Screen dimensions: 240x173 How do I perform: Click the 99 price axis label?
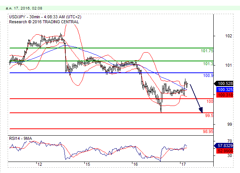click(230, 124)
